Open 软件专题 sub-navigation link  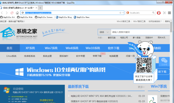(x=80, y=56)
